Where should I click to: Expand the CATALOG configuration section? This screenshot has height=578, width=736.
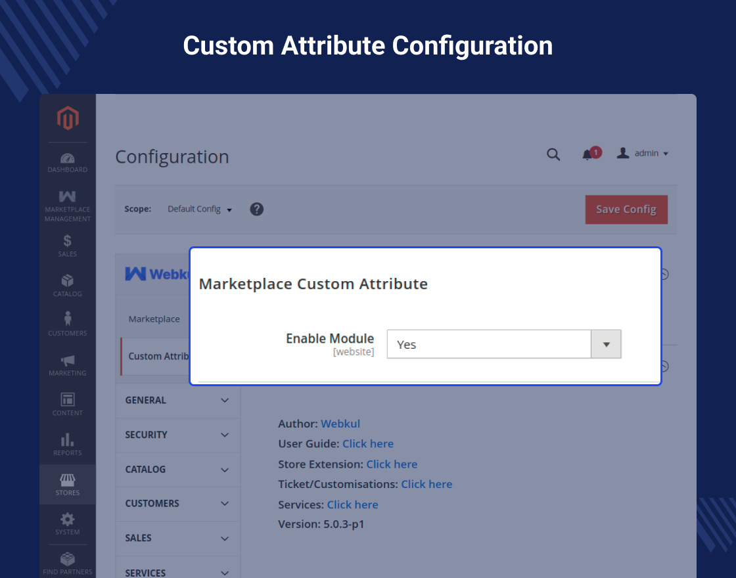click(177, 470)
